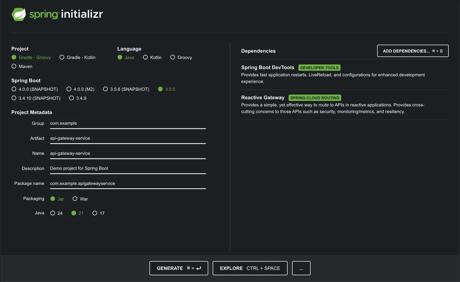Choose Kotlin as the language

coord(152,57)
